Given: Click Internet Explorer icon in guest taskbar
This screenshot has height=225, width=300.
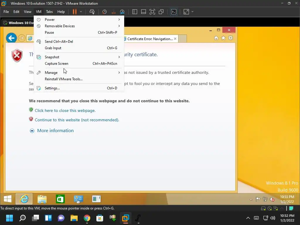Looking at the screenshot, I should point(24,199).
